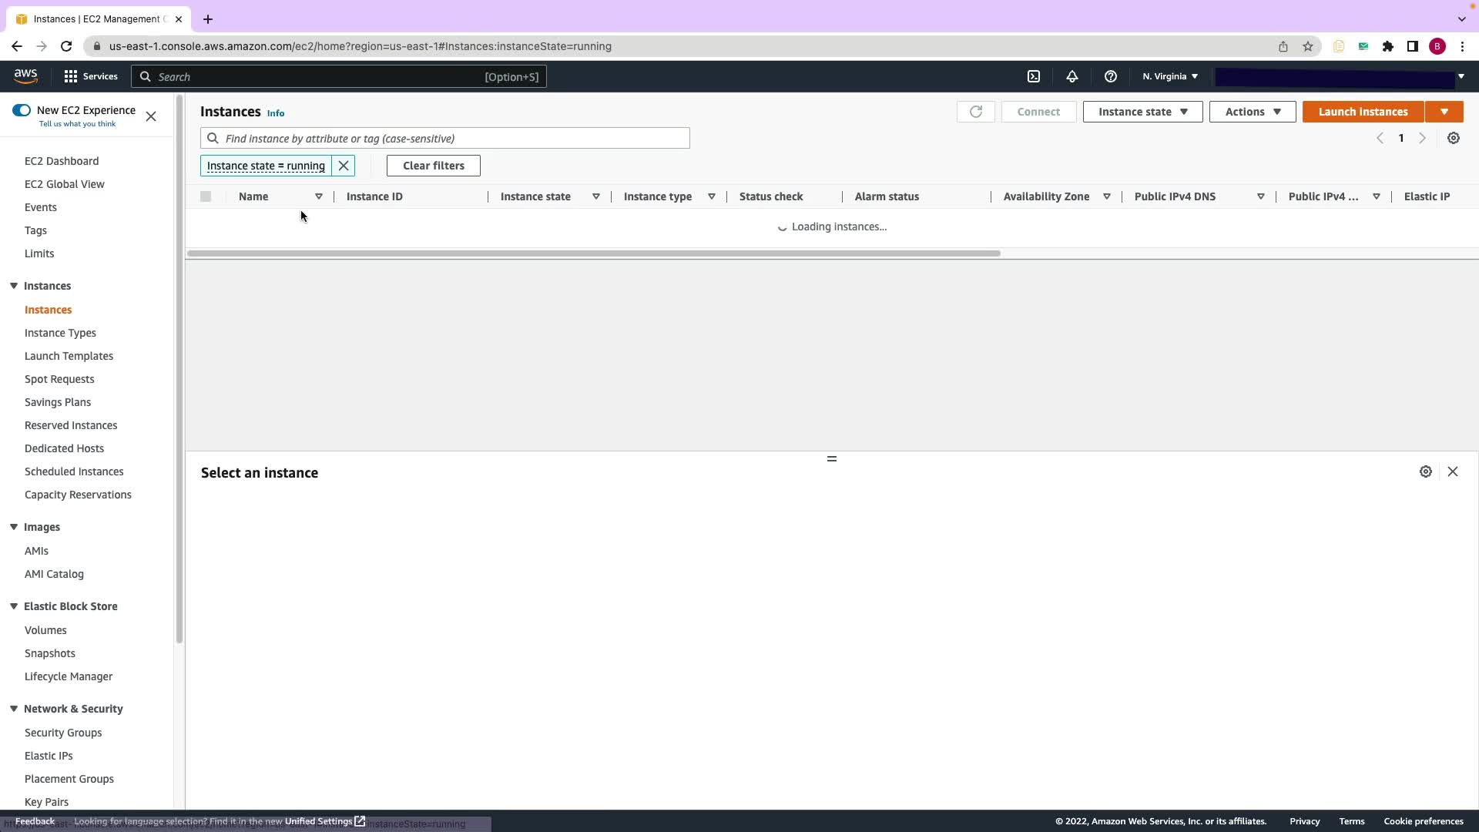
Task: Open table preferences gear icon near pagination
Action: point(1453,138)
